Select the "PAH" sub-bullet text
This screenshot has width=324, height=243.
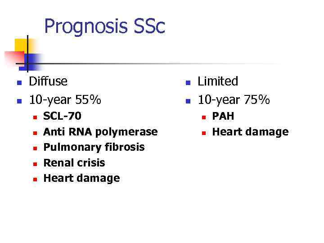223,116
